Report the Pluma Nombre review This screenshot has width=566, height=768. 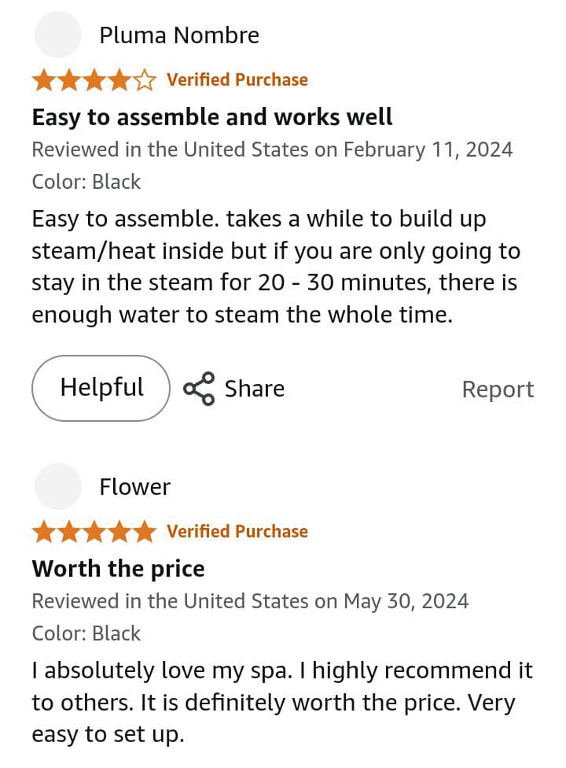[498, 390]
